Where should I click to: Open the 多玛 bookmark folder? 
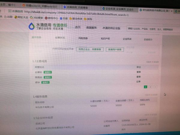tap(88, 19)
